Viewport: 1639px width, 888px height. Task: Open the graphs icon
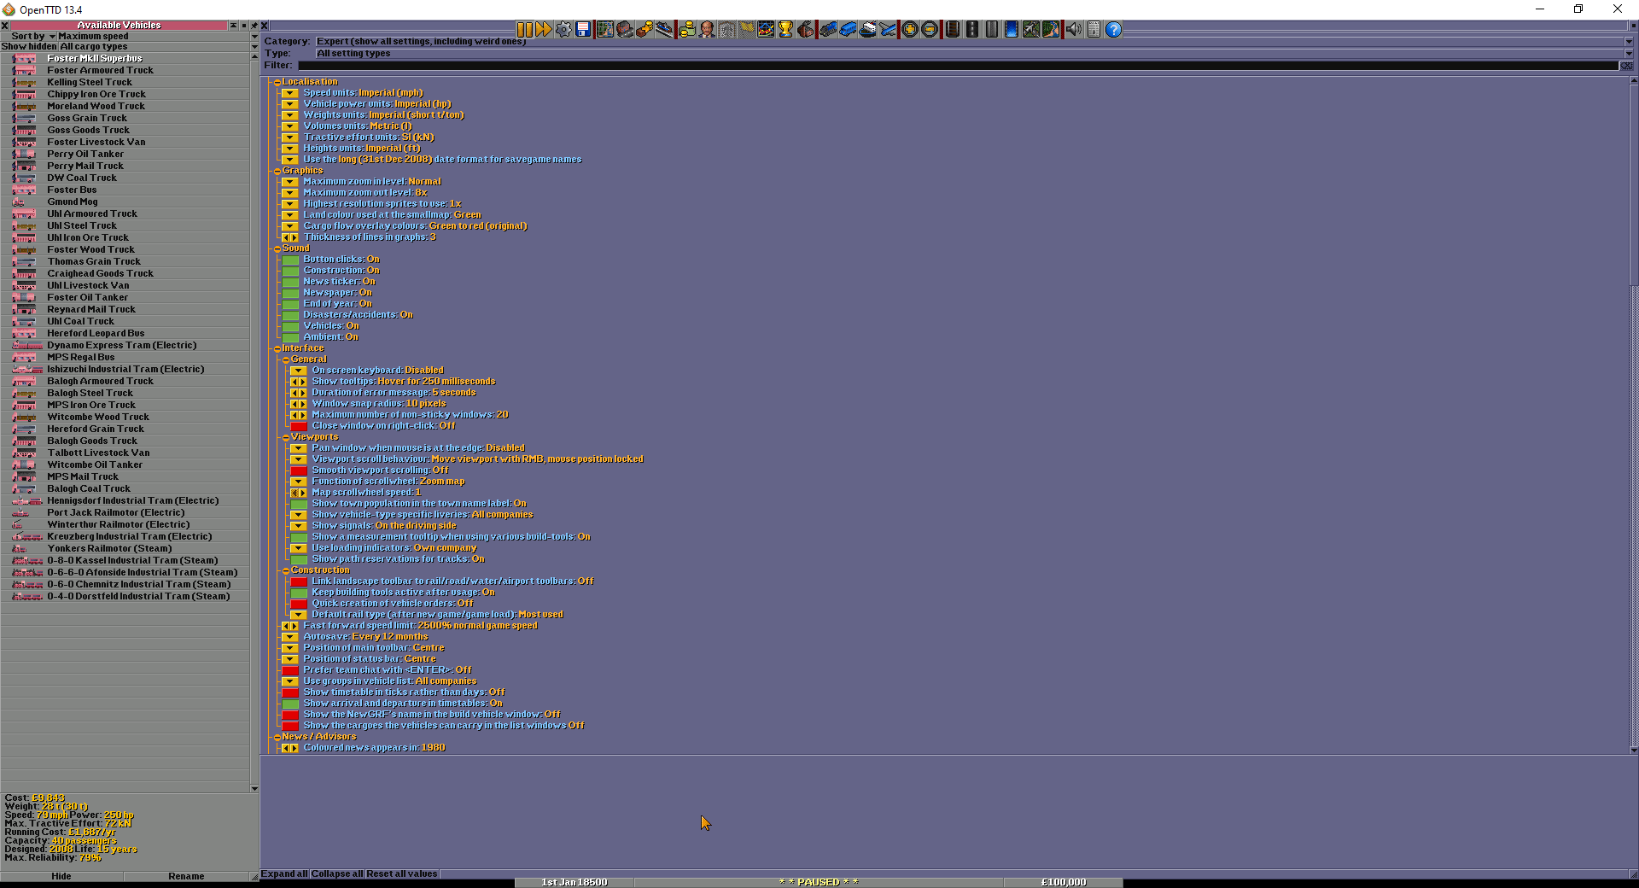766,30
